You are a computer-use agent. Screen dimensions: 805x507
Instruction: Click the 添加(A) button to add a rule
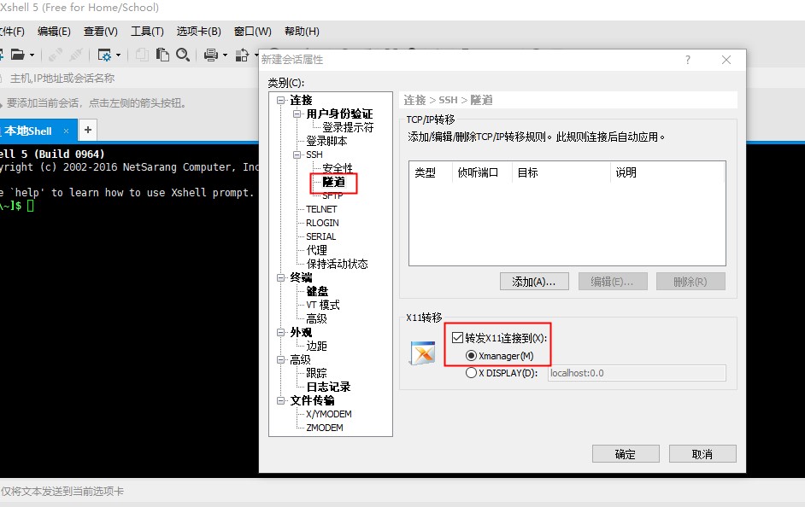point(533,281)
